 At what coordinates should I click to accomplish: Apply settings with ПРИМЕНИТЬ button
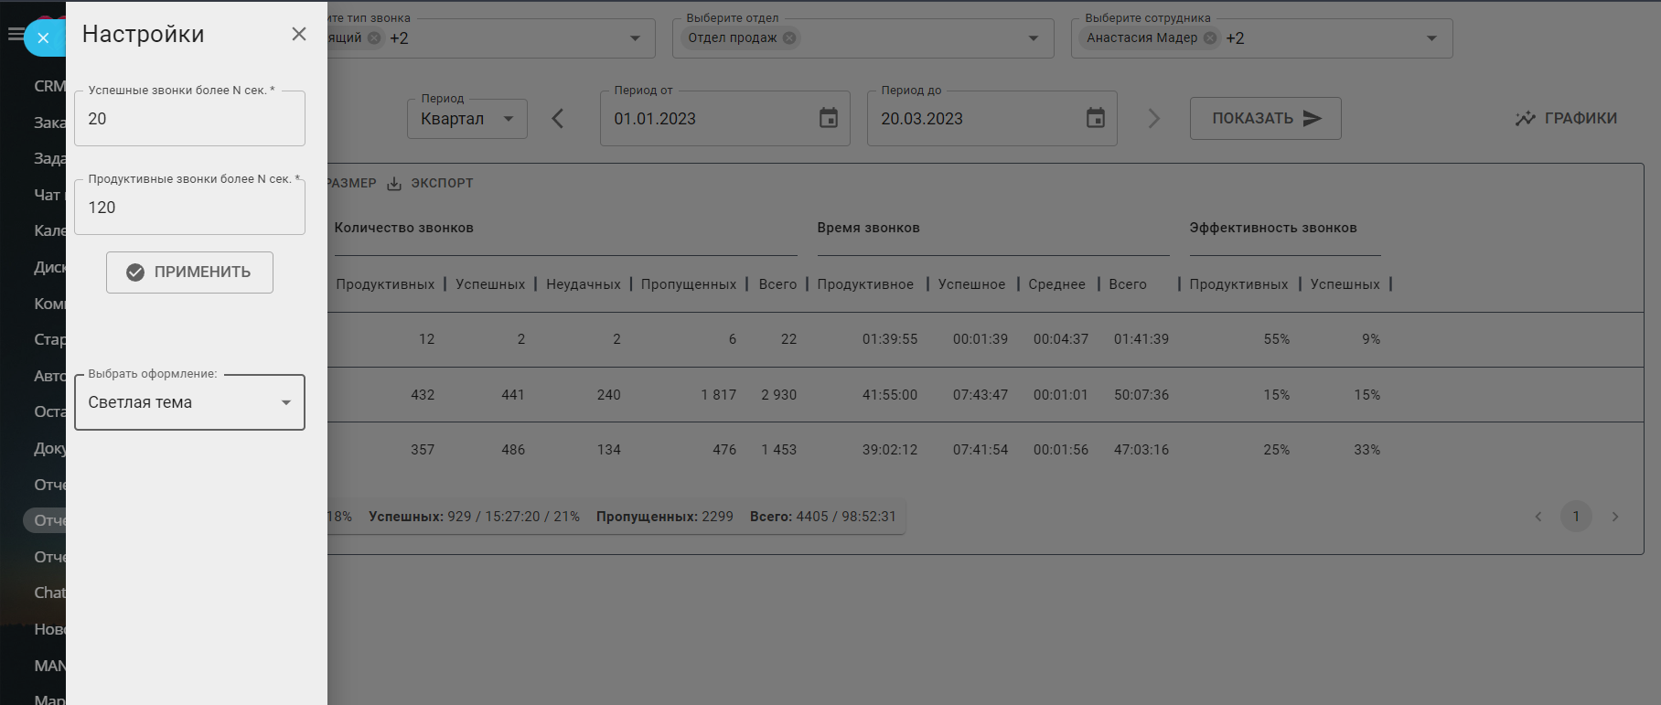[189, 272]
